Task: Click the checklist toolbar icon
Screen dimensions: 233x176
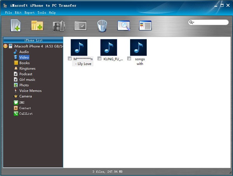Action: (x=80, y=26)
